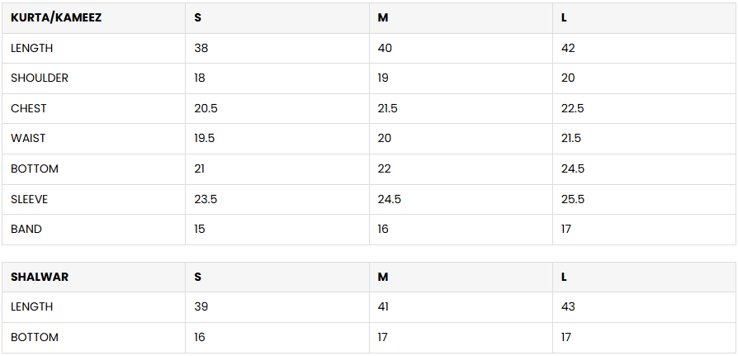Select shalwar length value 43 for large
This screenshot has height=356, width=738.
coord(568,306)
